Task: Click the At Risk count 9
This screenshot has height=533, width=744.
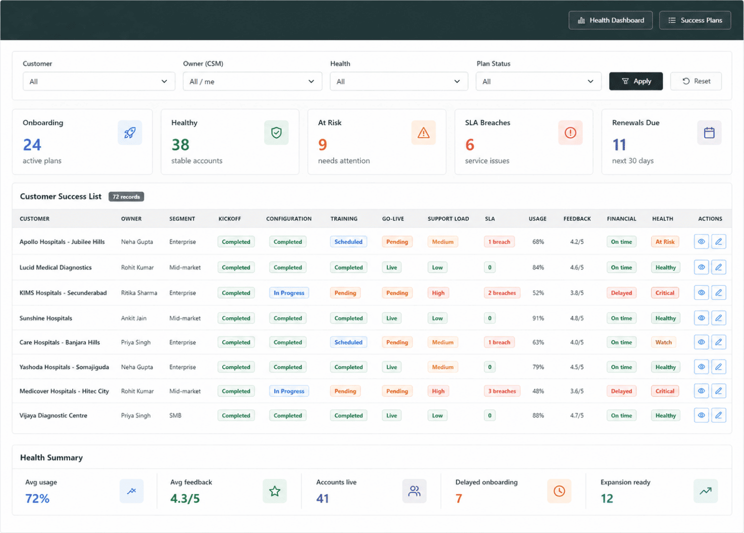Action: [323, 144]
